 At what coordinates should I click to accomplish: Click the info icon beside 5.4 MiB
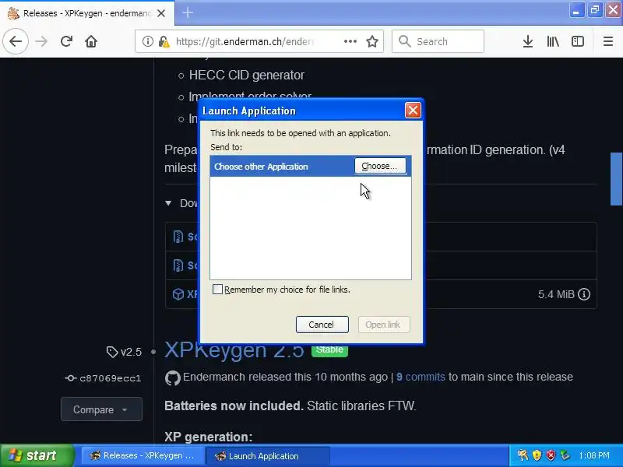pyautogui.click(x=583, y=294)
